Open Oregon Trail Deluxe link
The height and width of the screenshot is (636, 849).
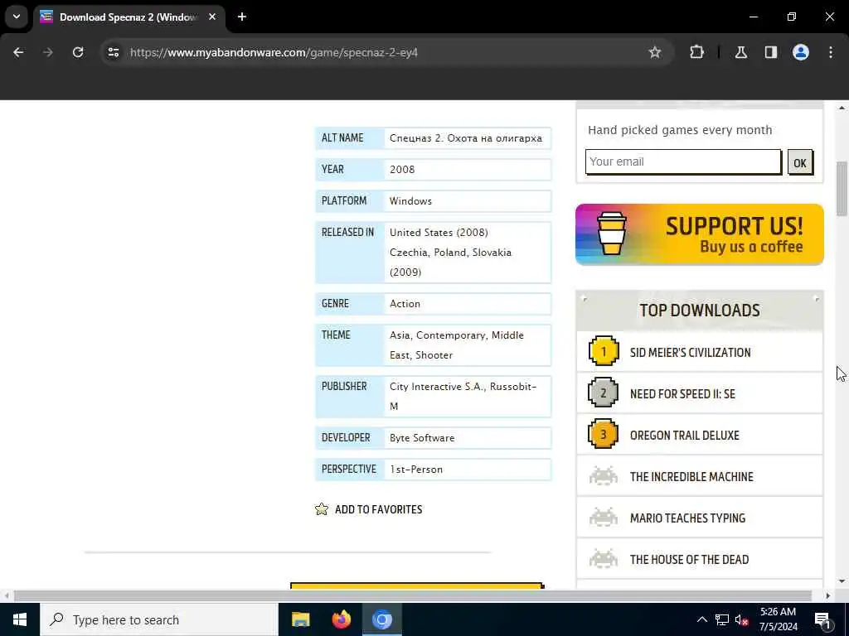(x=684, y=436)
